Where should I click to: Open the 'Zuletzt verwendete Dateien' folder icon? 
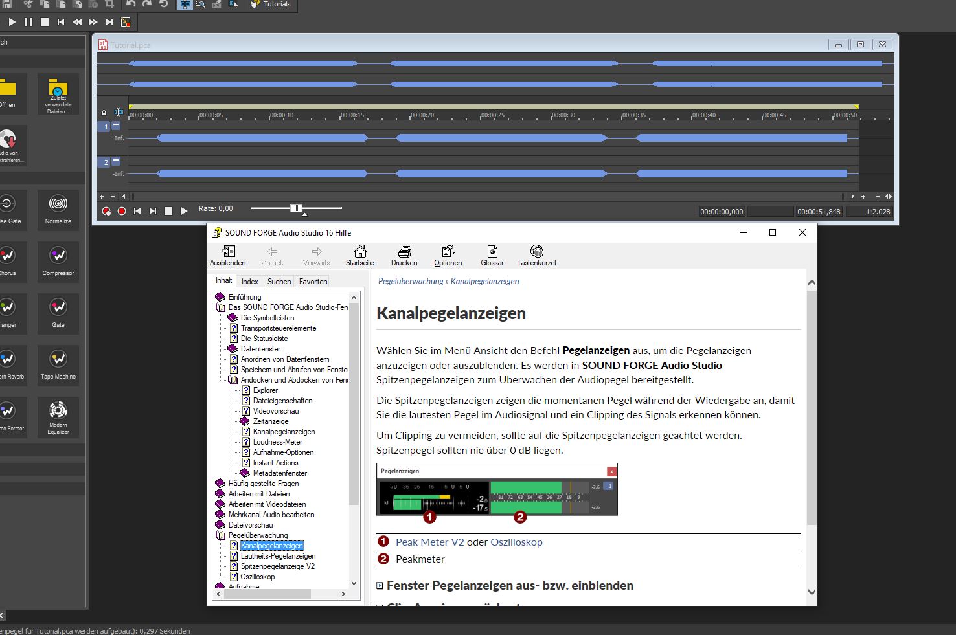click(58, 95)
